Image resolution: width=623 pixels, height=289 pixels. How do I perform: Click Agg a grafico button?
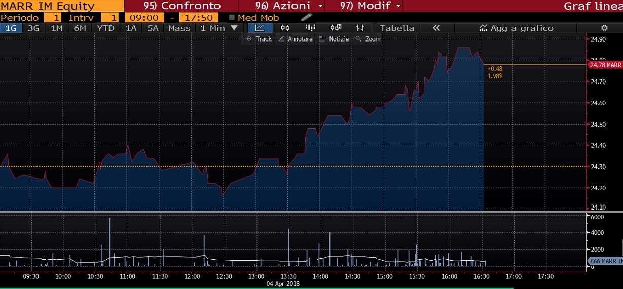pos(516,28)
